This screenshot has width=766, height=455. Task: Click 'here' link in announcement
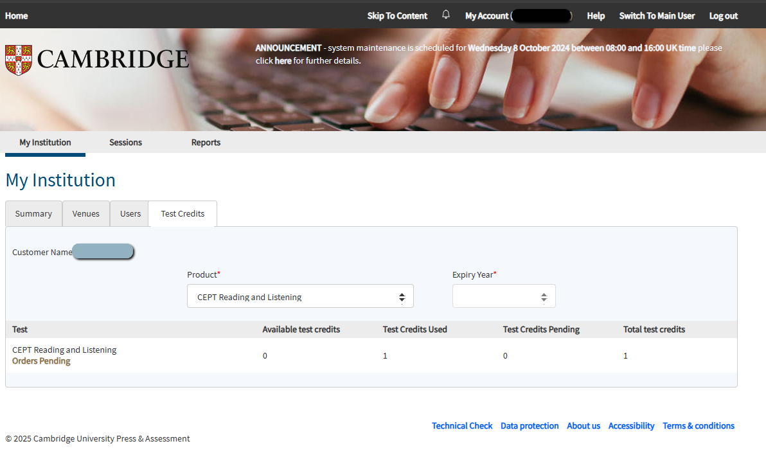283,61
